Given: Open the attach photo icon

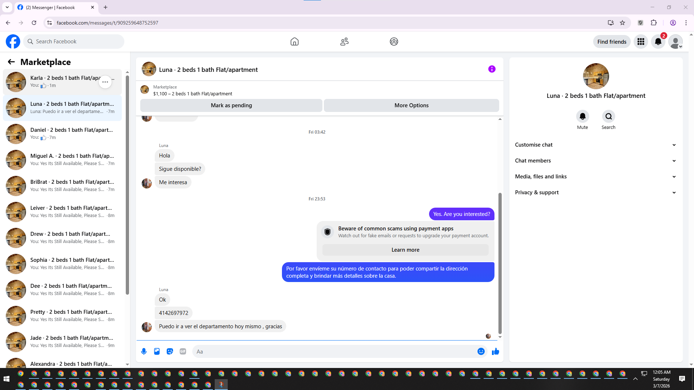Looking at the screenshot, I should pos(157,351).
